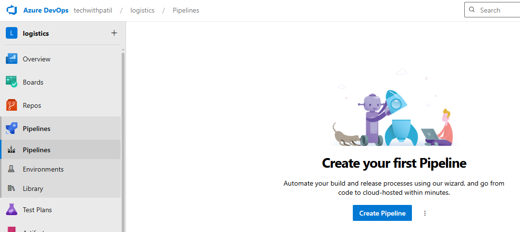The width and height of the screenshot is (520, 232).
Task: Click the Azure DevOps title text
Action: (x=46, y=10)
